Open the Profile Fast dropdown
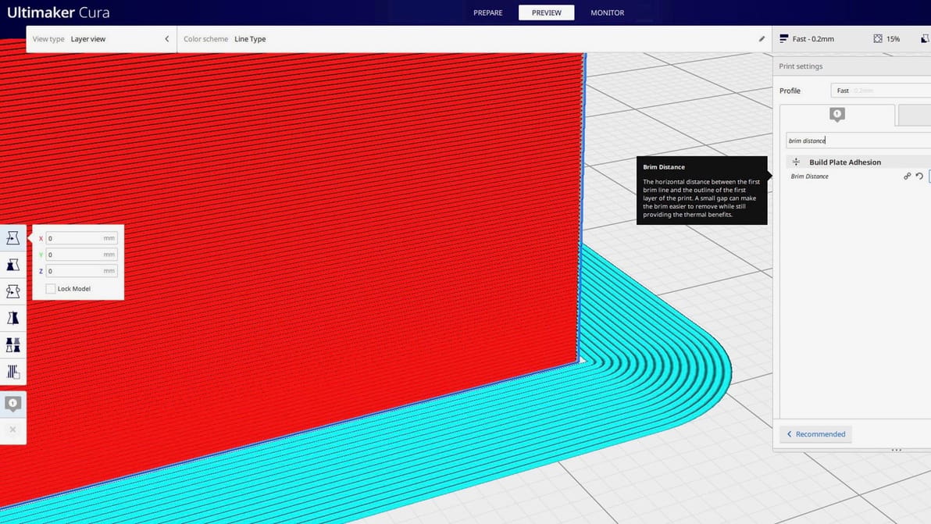The height and width of the screenshot is (524, 931). 880,91
